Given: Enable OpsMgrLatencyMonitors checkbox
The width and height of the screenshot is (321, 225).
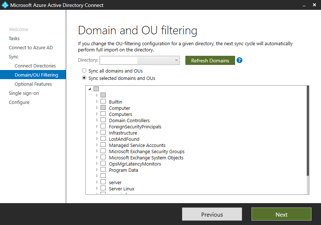Looking at the screenshot, I should point(103,163).
